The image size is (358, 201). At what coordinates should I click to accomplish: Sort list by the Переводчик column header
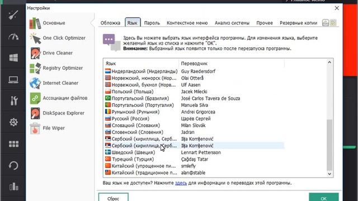(x=231, y=63)
